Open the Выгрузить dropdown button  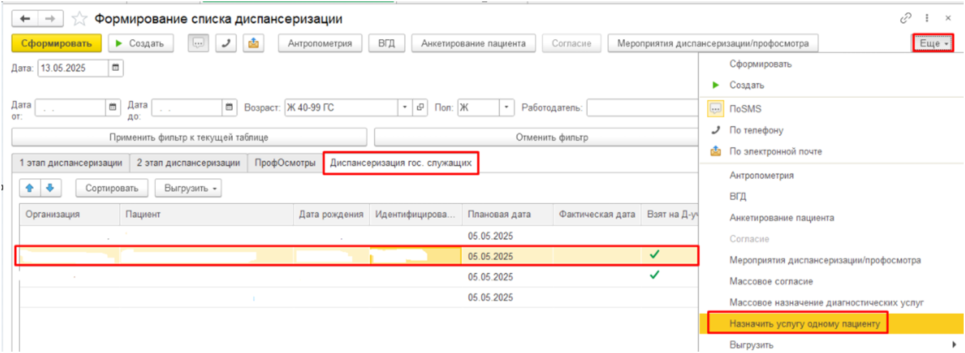[x=188, y=188]
